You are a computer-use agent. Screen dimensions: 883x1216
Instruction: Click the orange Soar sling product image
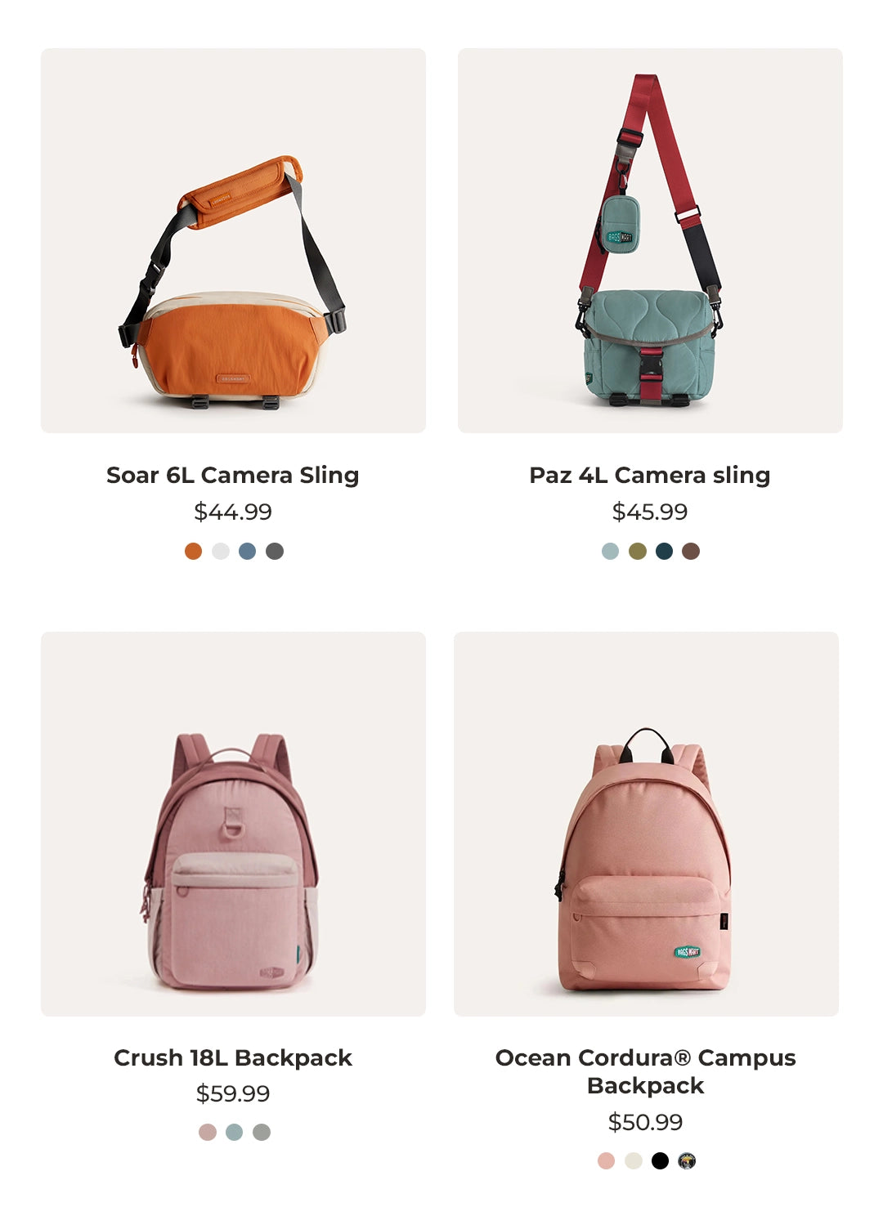[233, 240]
